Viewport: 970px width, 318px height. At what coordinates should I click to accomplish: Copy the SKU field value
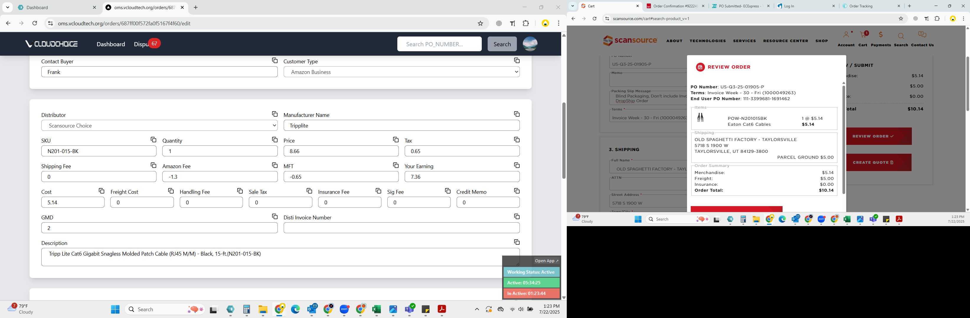tap(153, 140)
